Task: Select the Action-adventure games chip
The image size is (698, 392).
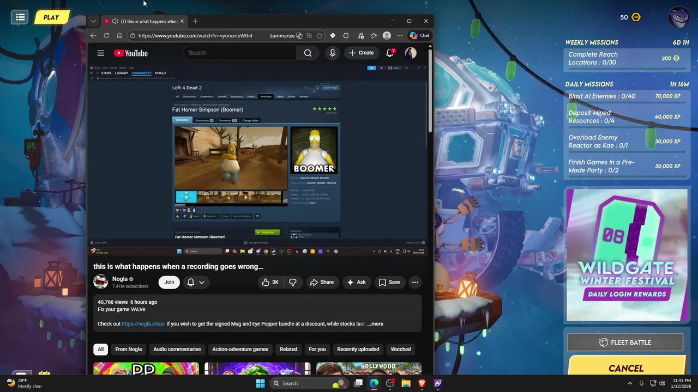Action: 240,349
